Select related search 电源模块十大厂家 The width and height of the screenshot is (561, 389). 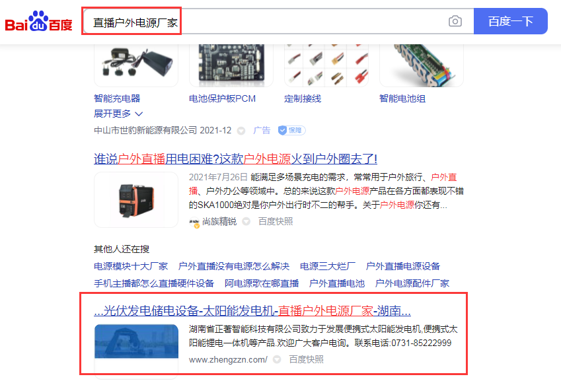(131, 266)
